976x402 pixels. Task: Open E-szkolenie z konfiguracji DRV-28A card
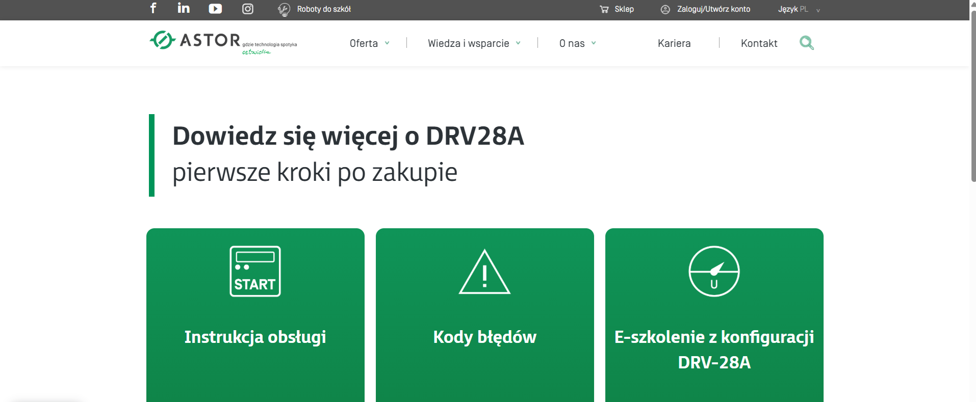tap(714, 315)
